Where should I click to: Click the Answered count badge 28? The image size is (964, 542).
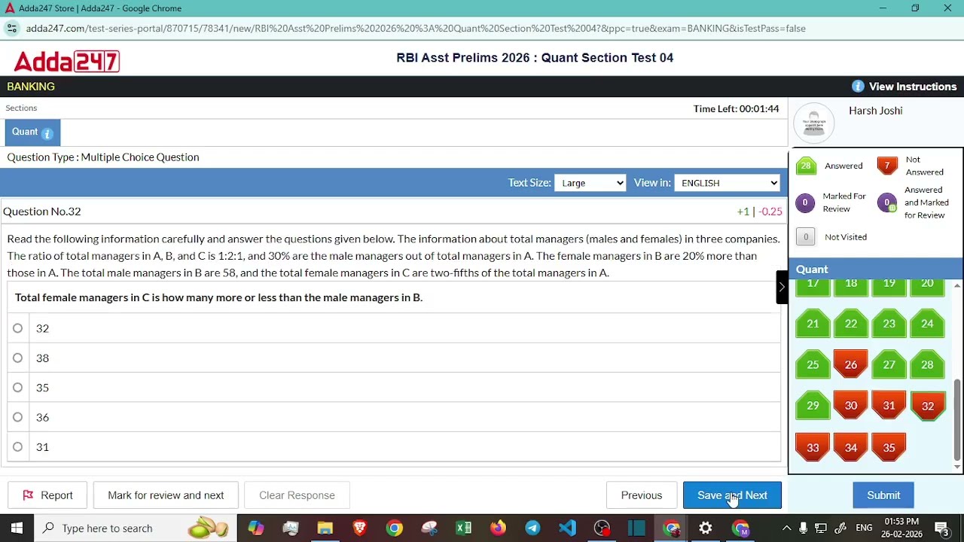pos(806,166)
